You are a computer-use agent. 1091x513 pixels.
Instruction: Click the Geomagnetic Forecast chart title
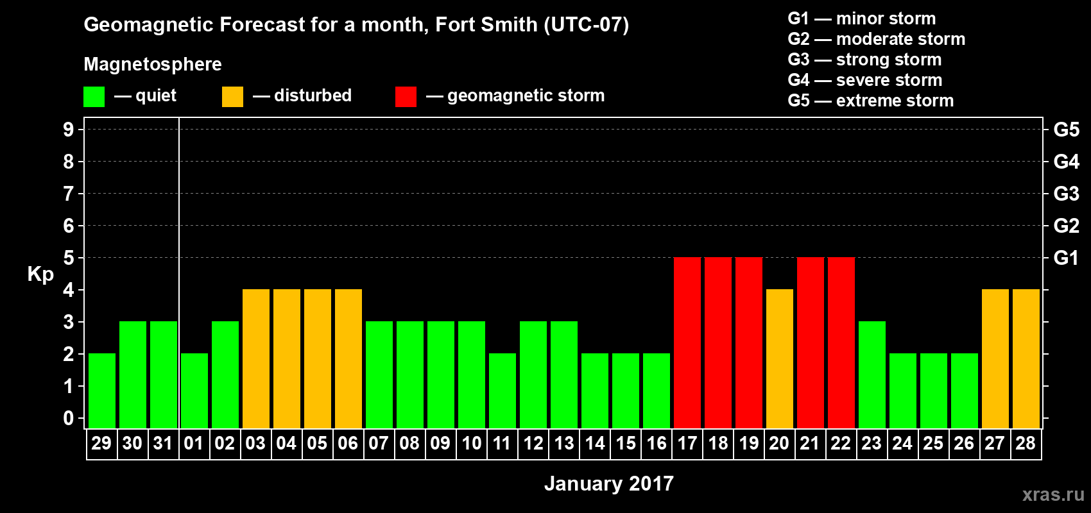click(x=356, y=25)
